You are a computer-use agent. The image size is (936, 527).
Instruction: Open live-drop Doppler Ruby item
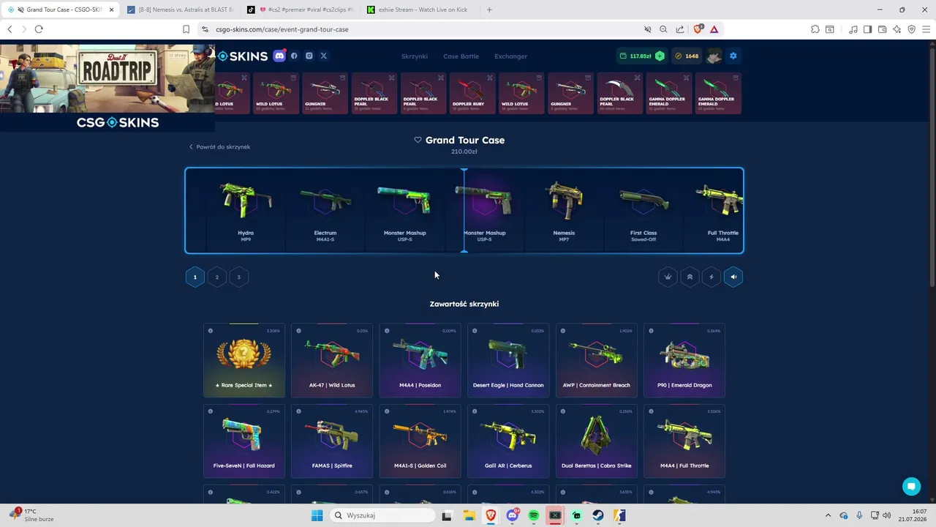(472, 94)
